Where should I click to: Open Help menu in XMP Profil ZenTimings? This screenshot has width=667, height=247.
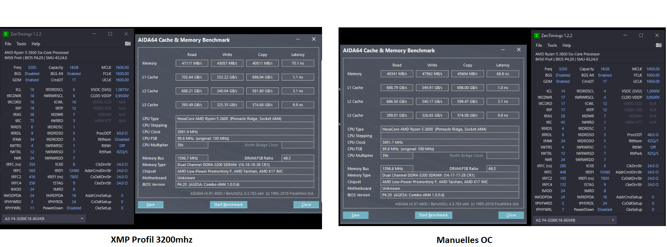[x=36, y=44]
